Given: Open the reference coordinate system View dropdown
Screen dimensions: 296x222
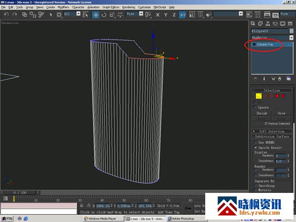Looking at the screenshot, I should coord(141,14).
